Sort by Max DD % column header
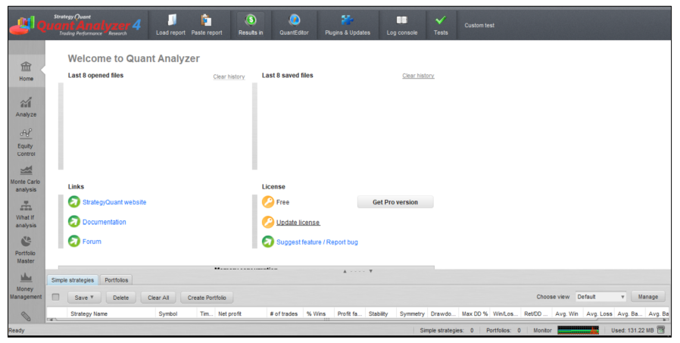This screenshot has width=680, height=343. [x=475, y=313]
